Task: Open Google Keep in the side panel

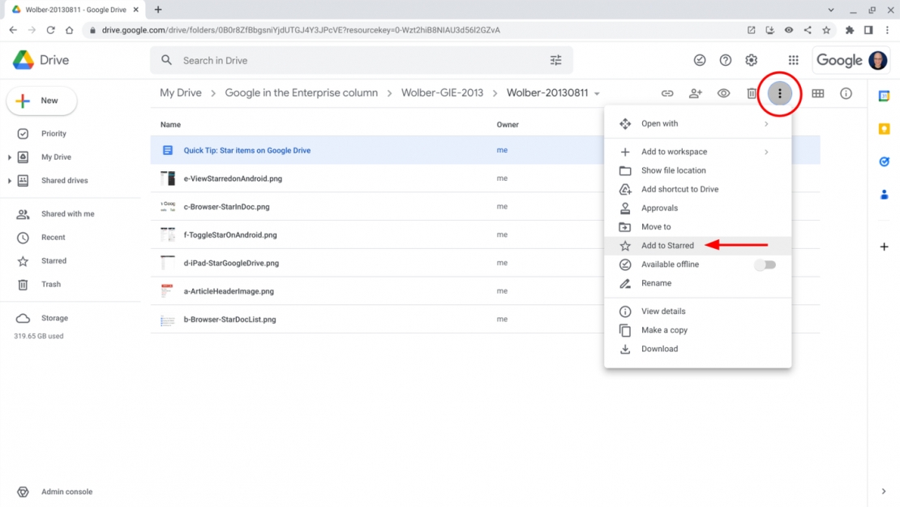Action: click(884, 127)
